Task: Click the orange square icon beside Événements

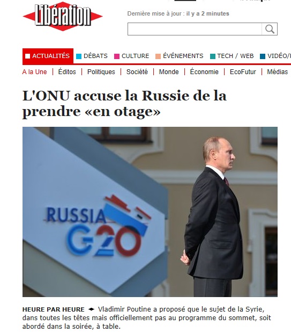Action: pyautogui.click(x=158, y=56)
